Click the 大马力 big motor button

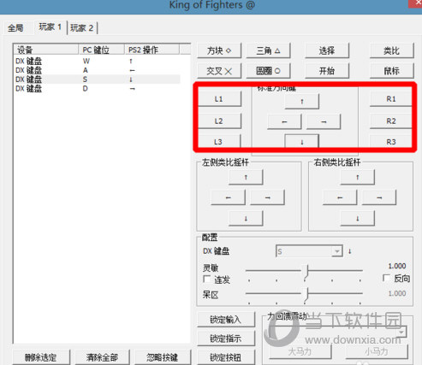point(300,351)
